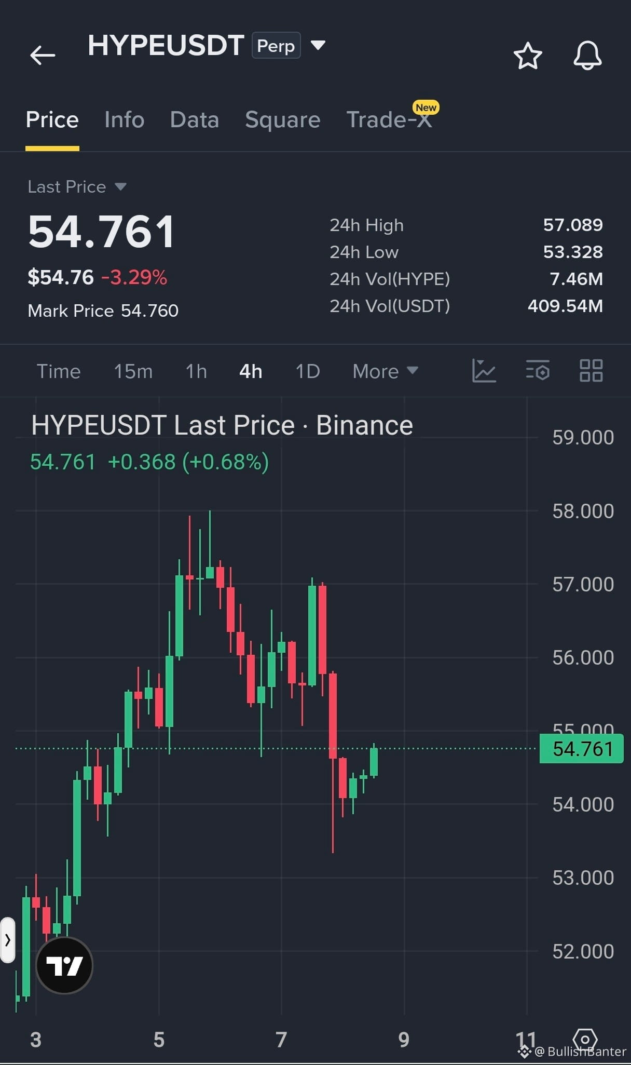Open the trading pair dropdown arrow
Screen dimensions: 631x1065
tap(318, 45)
